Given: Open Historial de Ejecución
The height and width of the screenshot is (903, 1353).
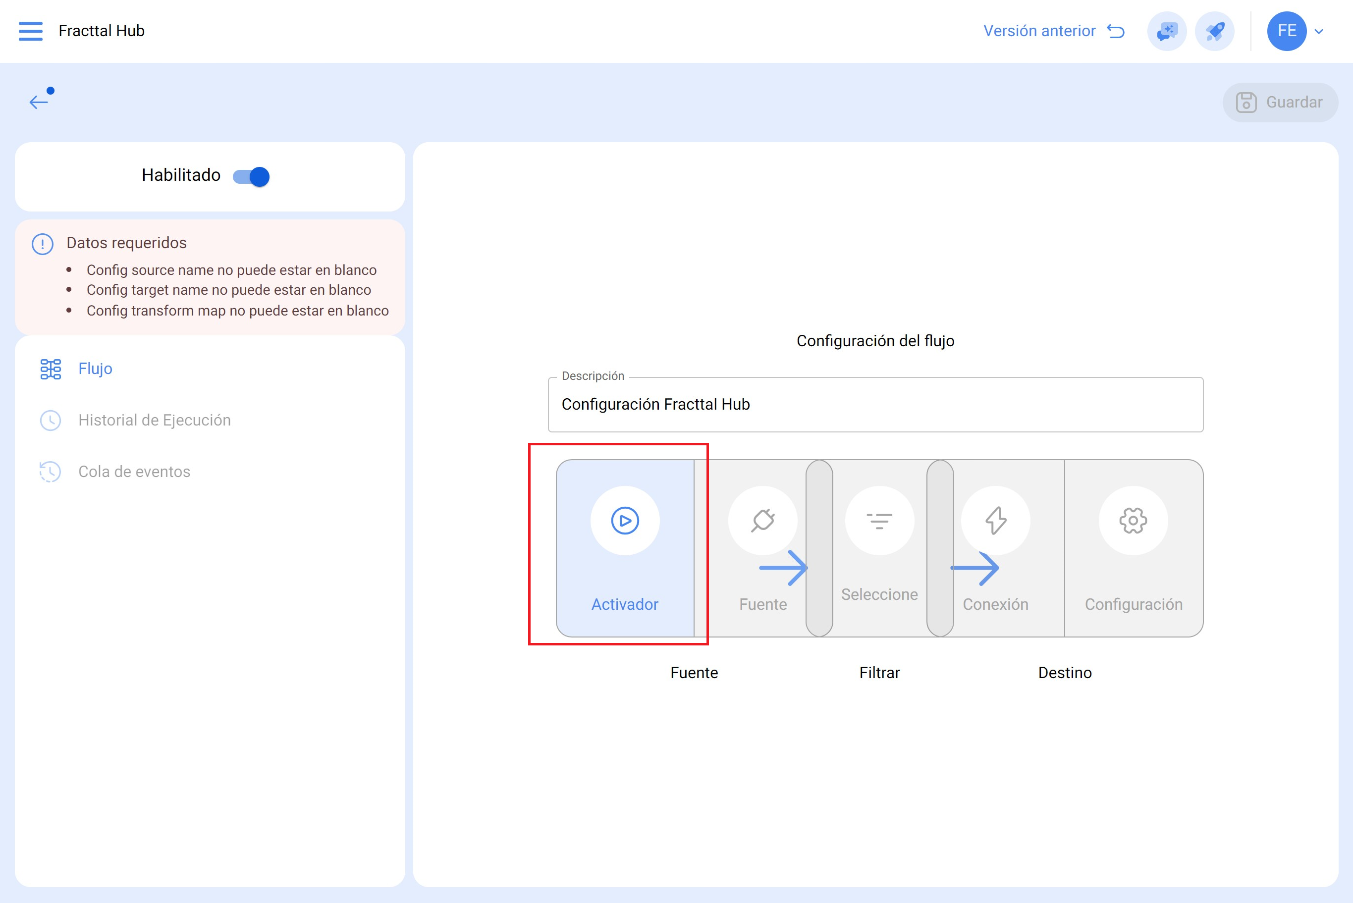Looking at the screenshot, I should (210, 421).
